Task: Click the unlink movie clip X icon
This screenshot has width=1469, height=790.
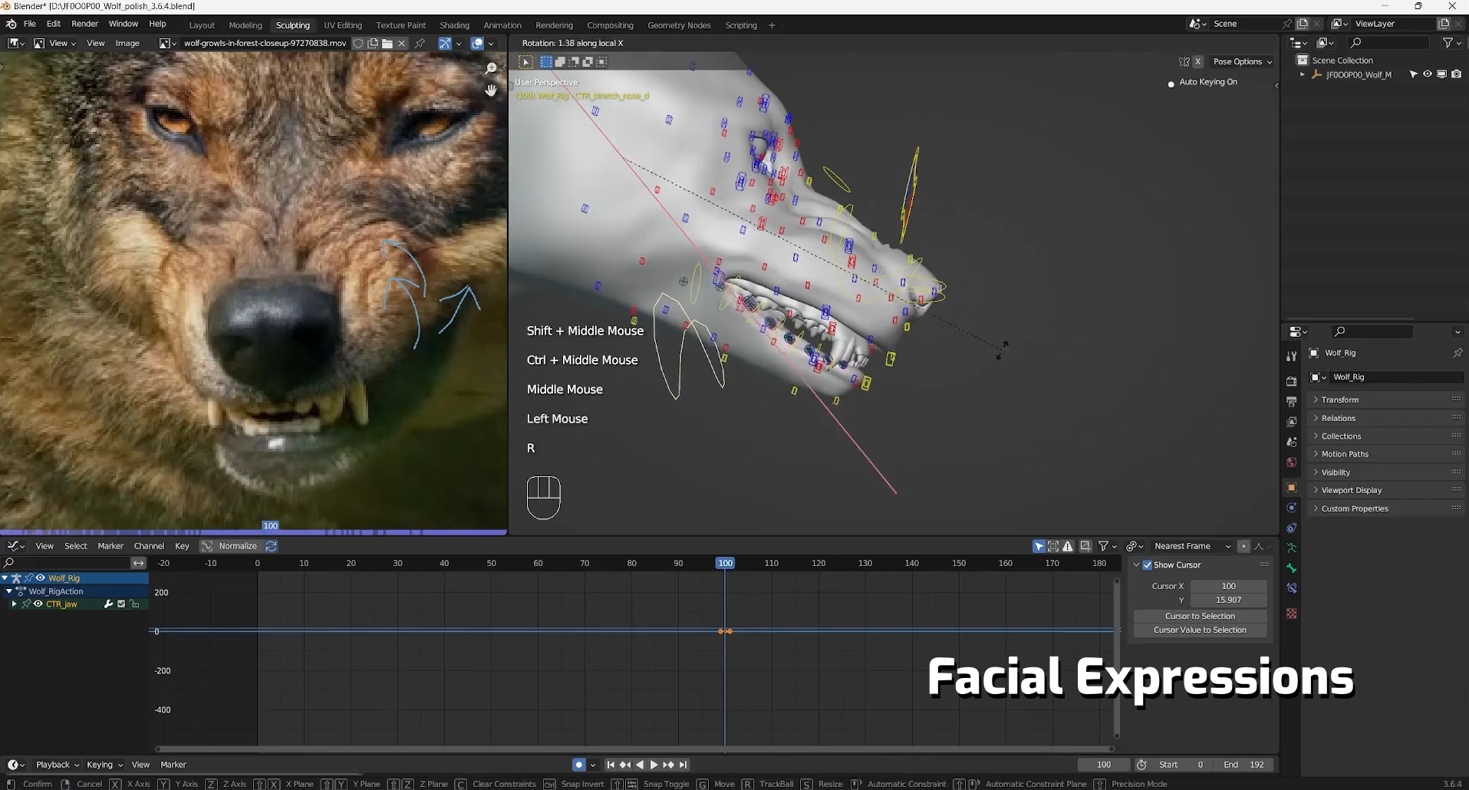Action: tap(401, 44)
